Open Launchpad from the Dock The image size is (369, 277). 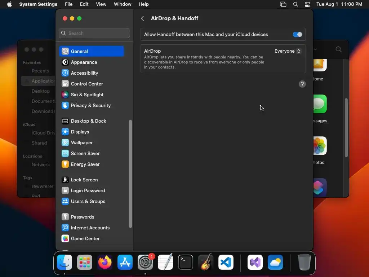[x=85, y=262]
